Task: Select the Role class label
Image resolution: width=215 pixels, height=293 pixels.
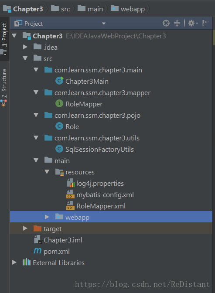Action: [x=72, y=127]
